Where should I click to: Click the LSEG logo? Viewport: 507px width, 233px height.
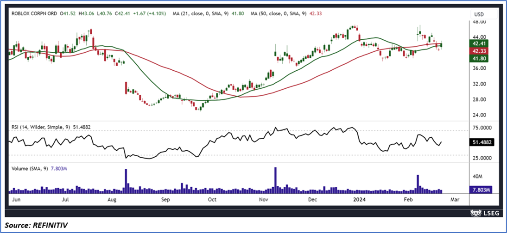coord(484,213)
